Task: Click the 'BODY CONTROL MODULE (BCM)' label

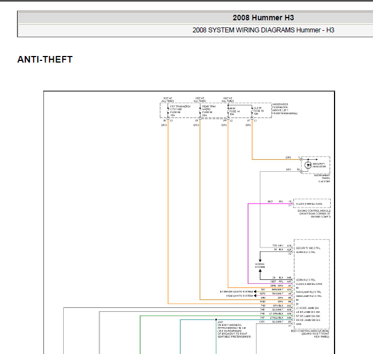Action: click(x=310, y=334)
